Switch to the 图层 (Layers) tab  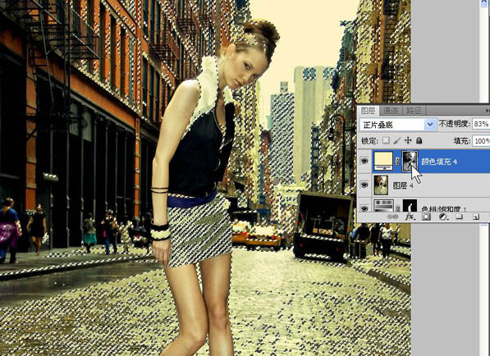[x=368, y=110]
